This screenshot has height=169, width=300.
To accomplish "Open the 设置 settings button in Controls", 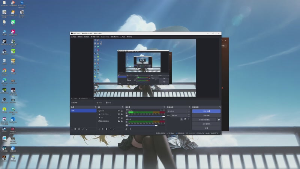I will pos(207,128).
